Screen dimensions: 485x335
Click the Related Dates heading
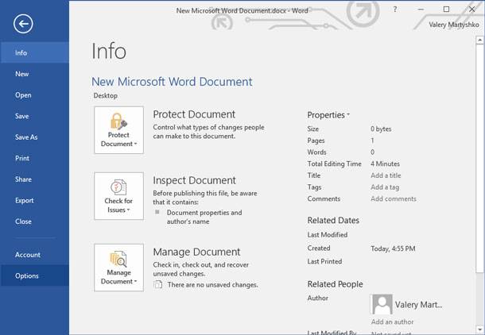[x=333, y=221]
